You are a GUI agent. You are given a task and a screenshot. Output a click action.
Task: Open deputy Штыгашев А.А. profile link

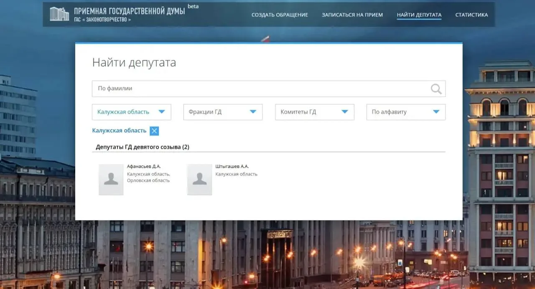click(x=232, y=166)
